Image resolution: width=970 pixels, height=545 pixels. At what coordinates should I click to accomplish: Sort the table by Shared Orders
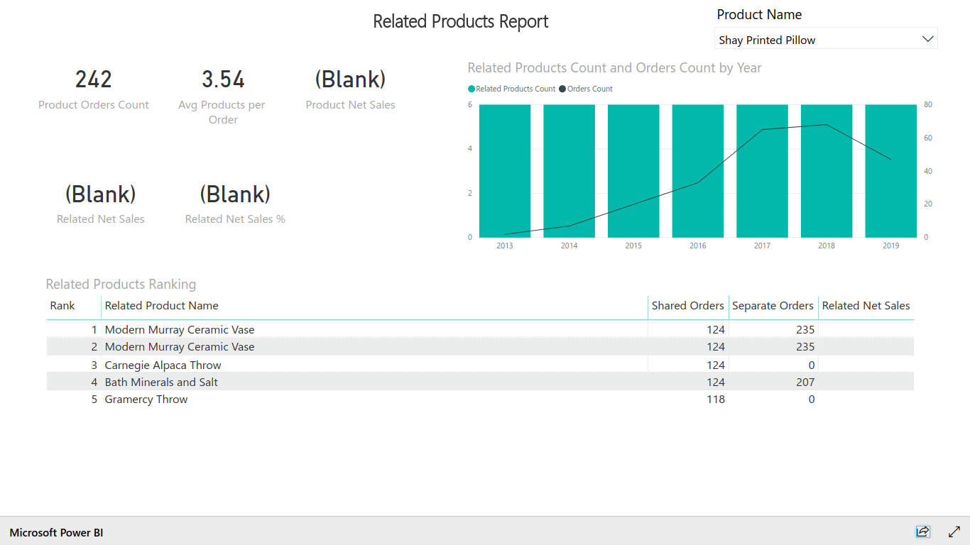687,306
